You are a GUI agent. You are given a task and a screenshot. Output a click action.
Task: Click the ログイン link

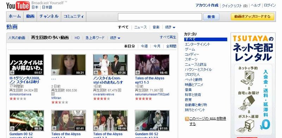(x=270, y=5)
